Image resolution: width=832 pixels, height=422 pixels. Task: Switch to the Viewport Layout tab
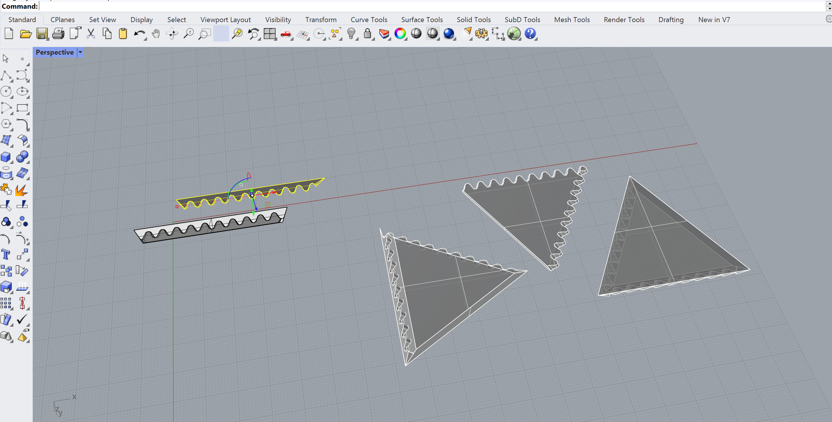[x=226, y=20]
